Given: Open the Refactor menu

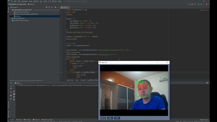Looking at the screenshot, I should point(36,1).
